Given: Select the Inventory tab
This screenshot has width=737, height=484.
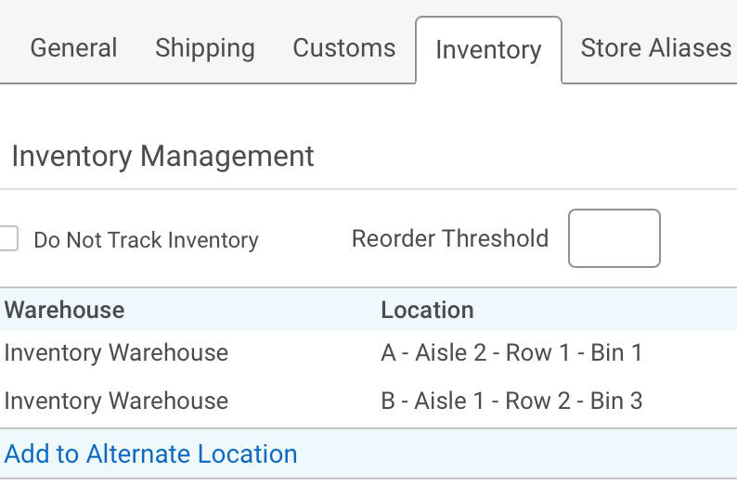Looking at the screenshot, I should click(488, 50).
